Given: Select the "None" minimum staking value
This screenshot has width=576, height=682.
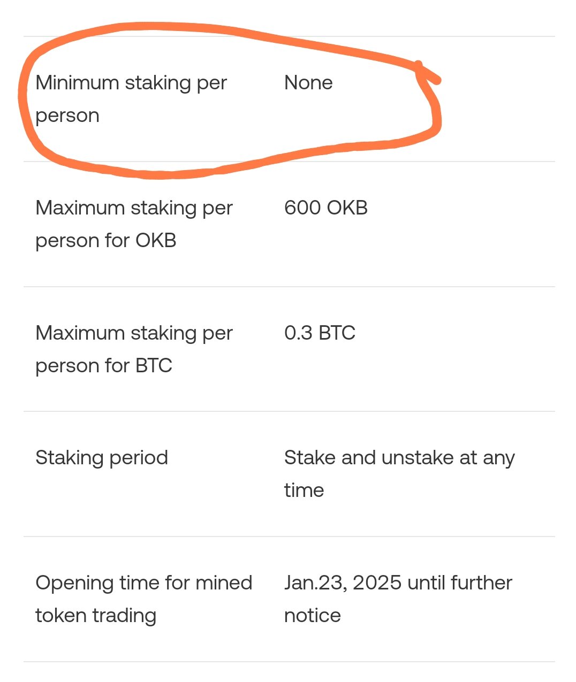Looking at the screenshot, I should 308,83.
